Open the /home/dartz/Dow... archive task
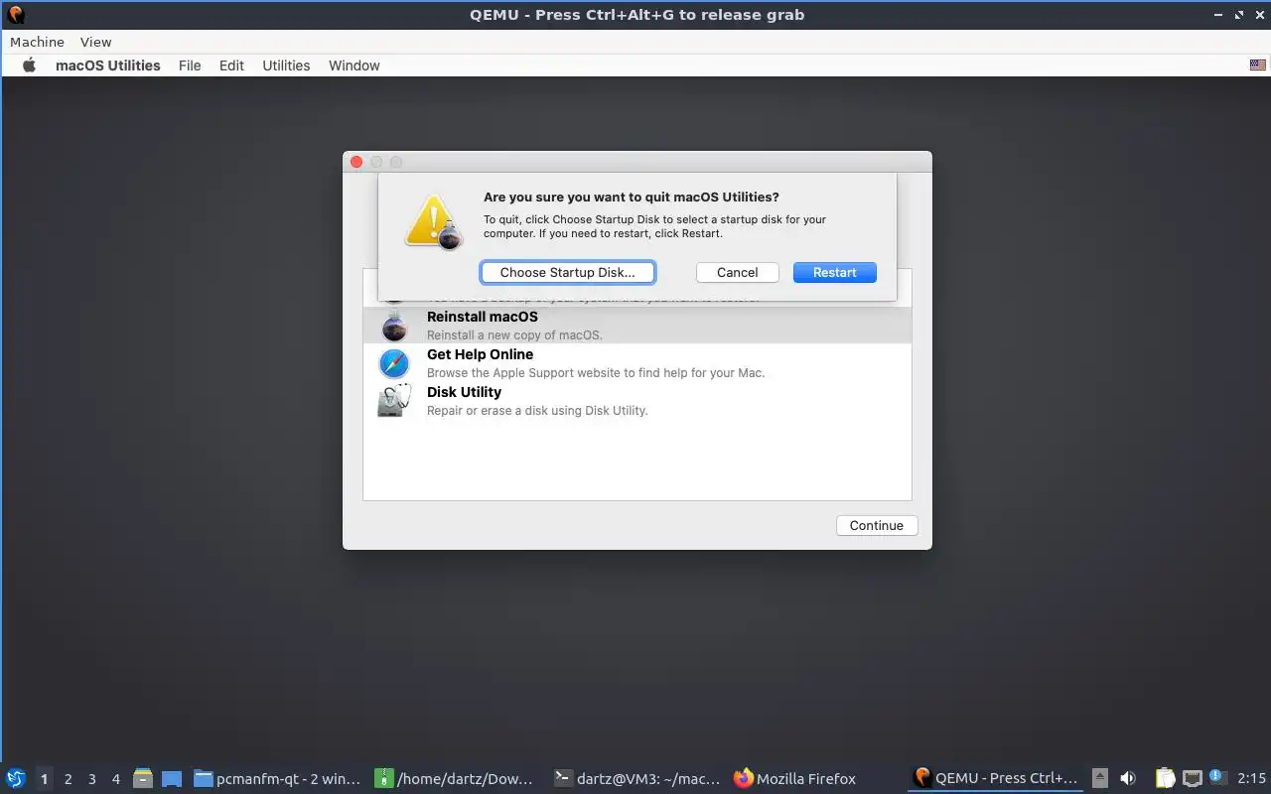The height and width of the screenshot is (794, 1271). click(454, 778)
